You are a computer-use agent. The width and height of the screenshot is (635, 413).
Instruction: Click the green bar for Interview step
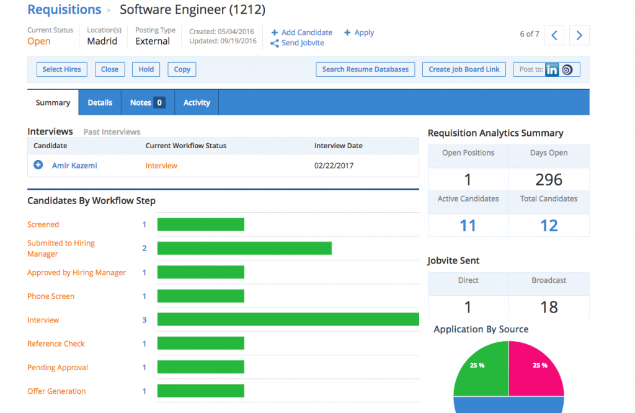click(x=288, y=319)
